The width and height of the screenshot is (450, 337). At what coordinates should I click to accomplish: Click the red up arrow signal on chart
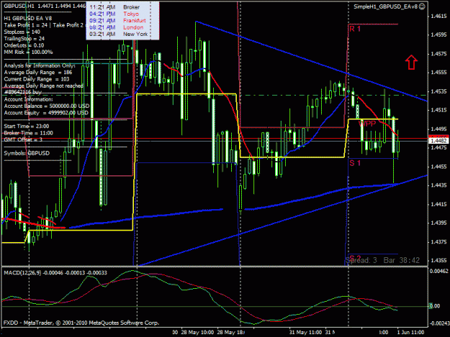pos(411,62)
